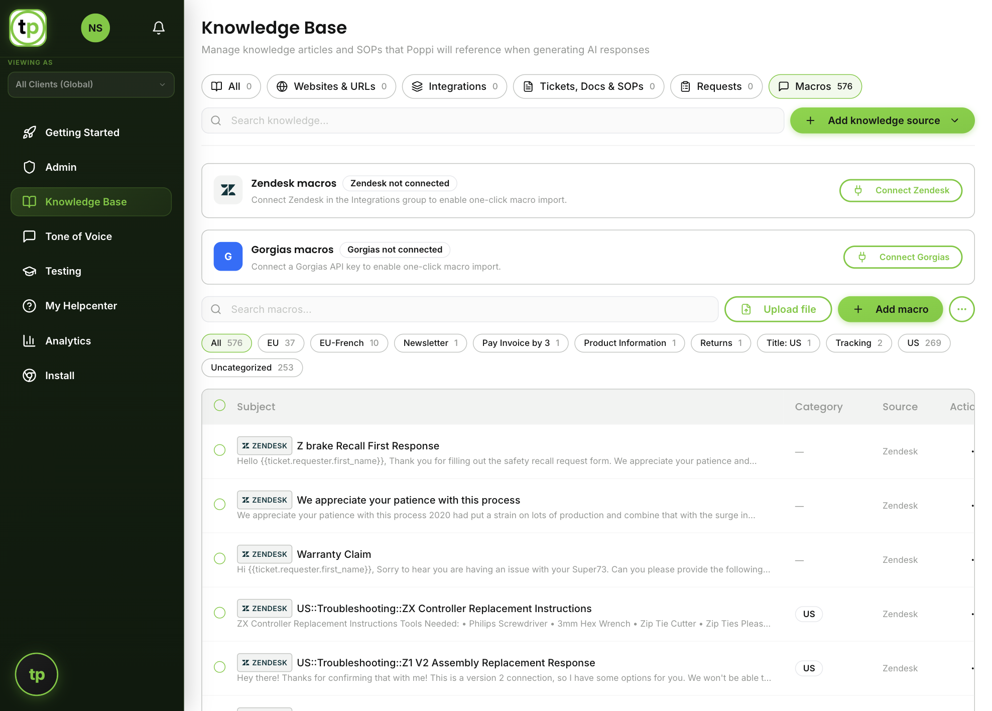This screenshot has height=711, width=992.
Task: Filter macros by EU-French category
Action: [x=349, y=343]
